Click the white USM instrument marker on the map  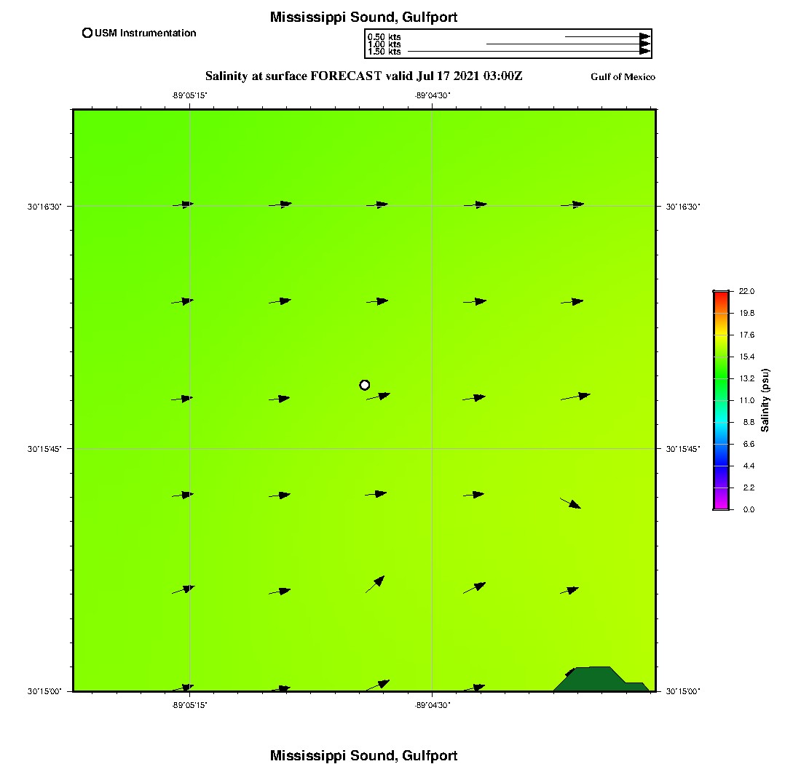(x=365, y=385)
